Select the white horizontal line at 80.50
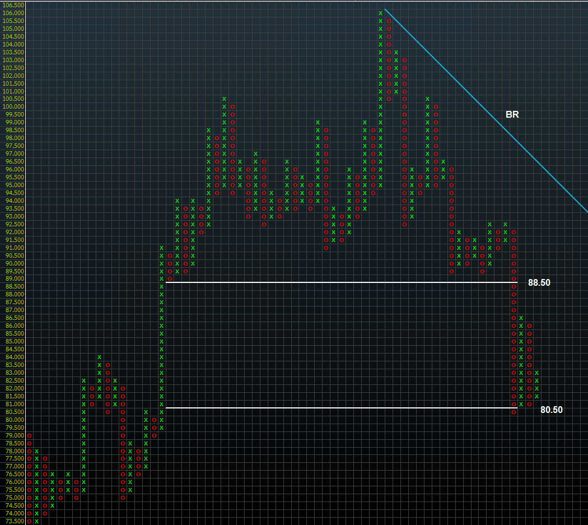The height and width of the screenshot is (525, 588). 336,407
